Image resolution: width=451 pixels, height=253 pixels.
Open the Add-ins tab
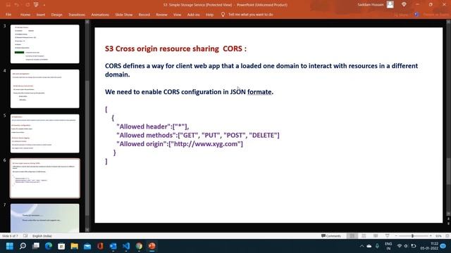tap(193, 14)
